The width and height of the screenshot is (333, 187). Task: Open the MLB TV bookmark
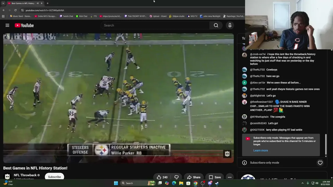click(x=192, y=16)
